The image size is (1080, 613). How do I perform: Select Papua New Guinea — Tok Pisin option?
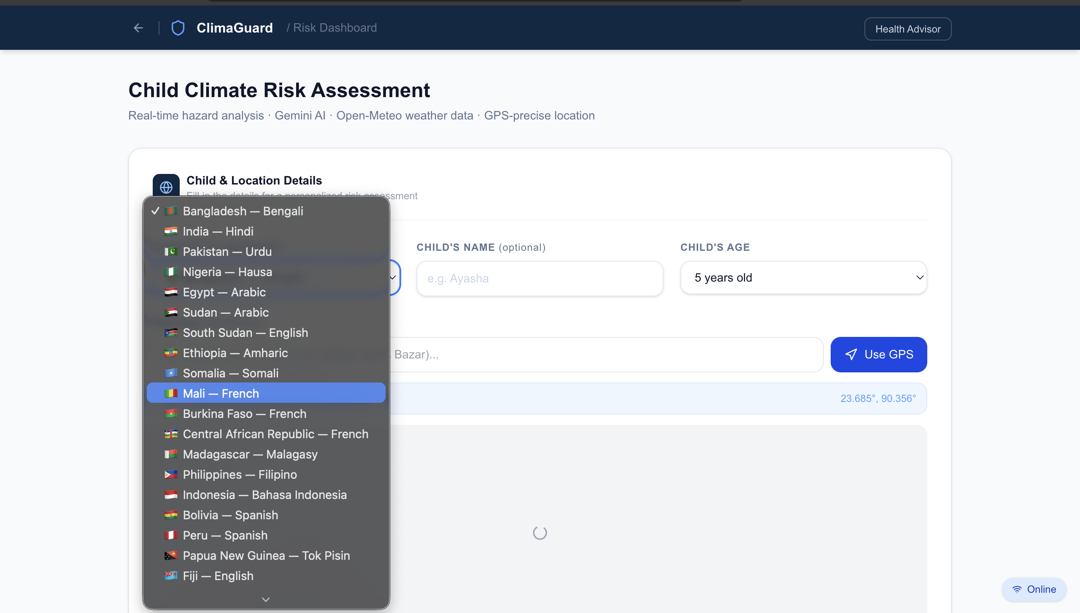tap(266, 556)
